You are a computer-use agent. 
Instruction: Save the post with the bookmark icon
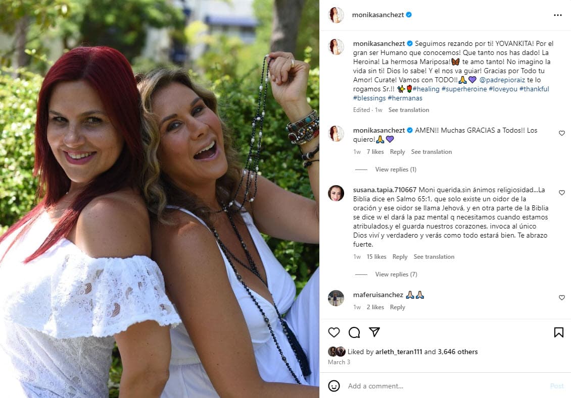click(x=558, y=332)
